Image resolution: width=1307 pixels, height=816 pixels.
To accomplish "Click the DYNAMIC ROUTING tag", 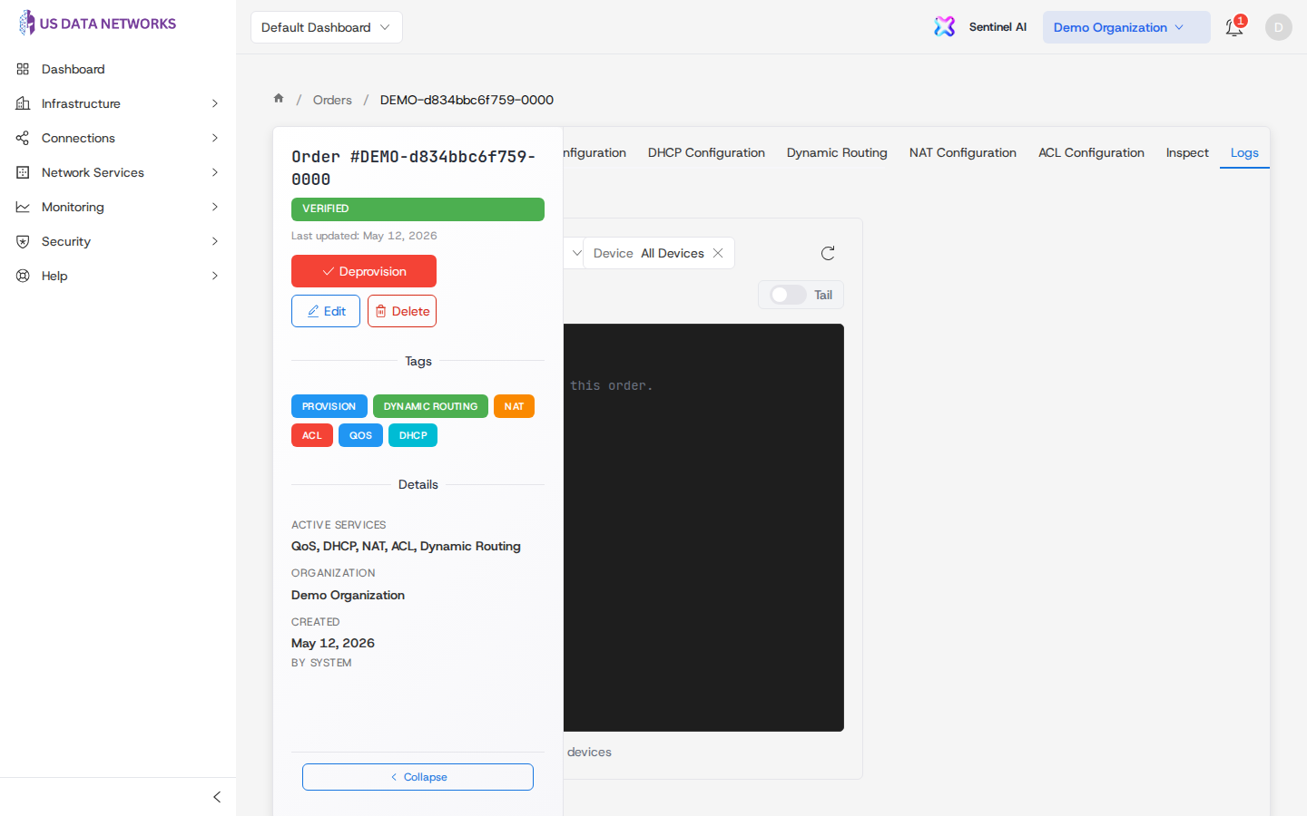I will point(430,406).
